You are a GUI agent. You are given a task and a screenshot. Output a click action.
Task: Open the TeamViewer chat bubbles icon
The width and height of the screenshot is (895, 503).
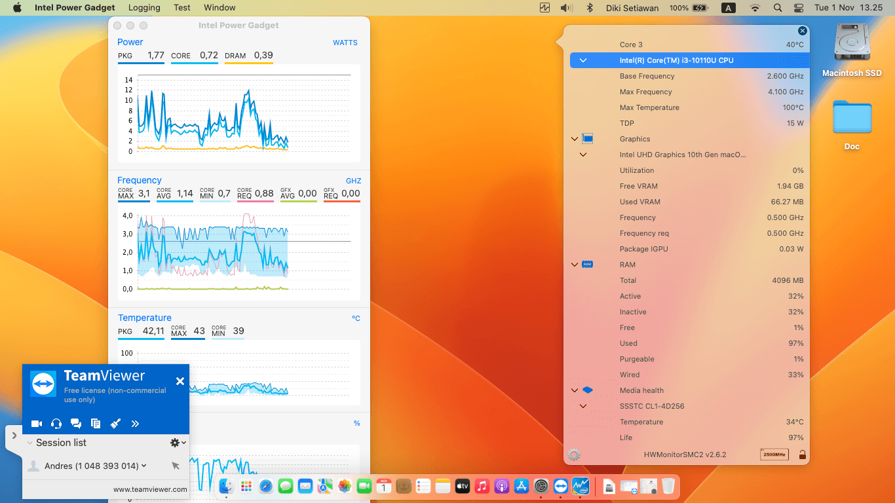(x=76, y=424)
